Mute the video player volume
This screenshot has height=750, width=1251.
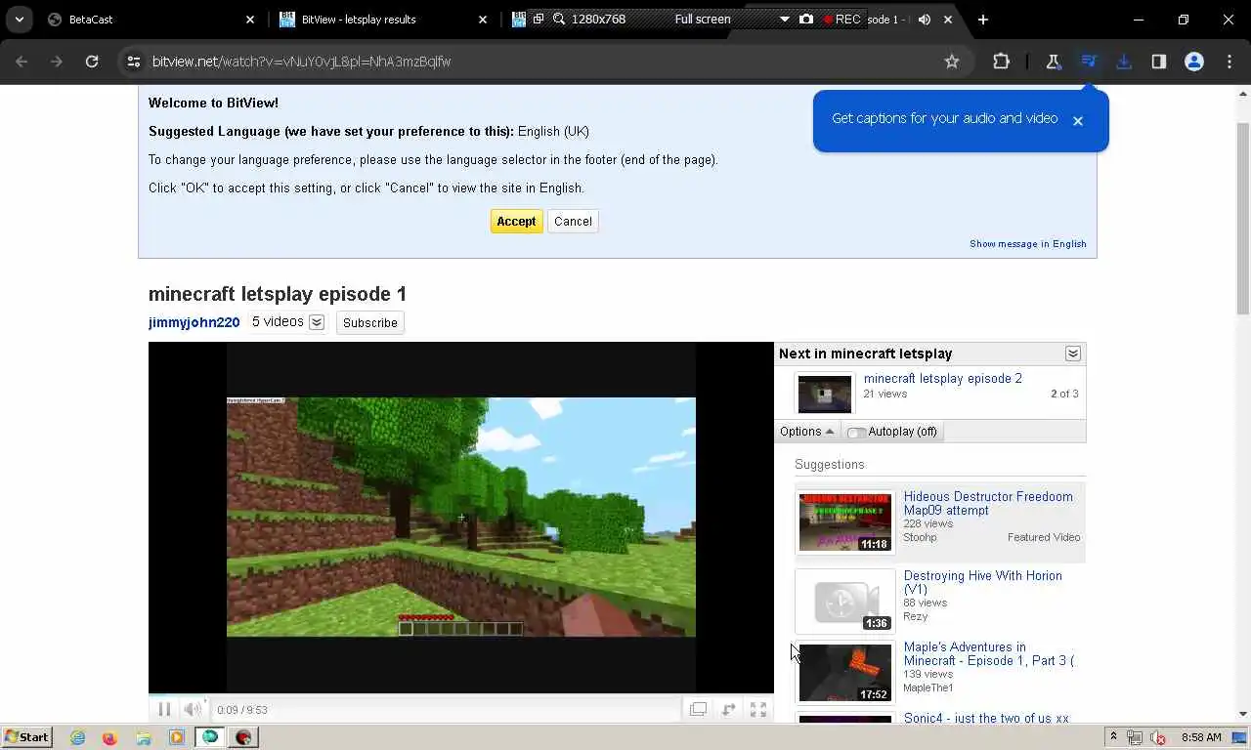193,710
